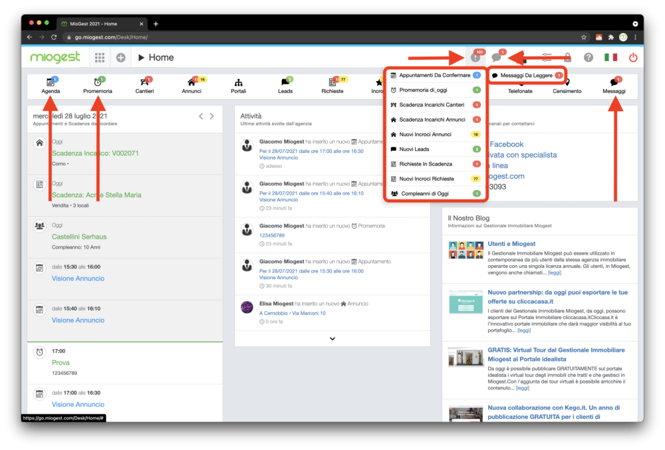
Task: Open Castellini Serhaus birthday entry
Action: click(79, 237)
